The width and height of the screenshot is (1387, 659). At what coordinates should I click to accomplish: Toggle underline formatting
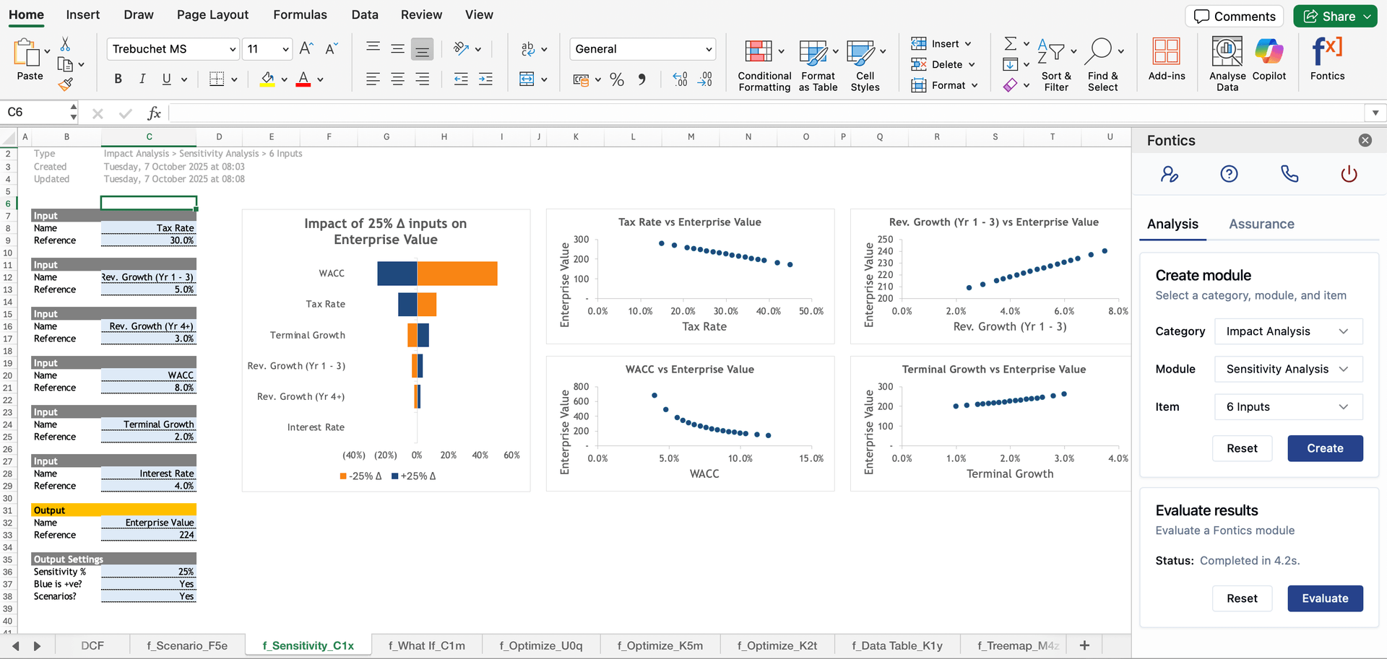click(165, 79)
